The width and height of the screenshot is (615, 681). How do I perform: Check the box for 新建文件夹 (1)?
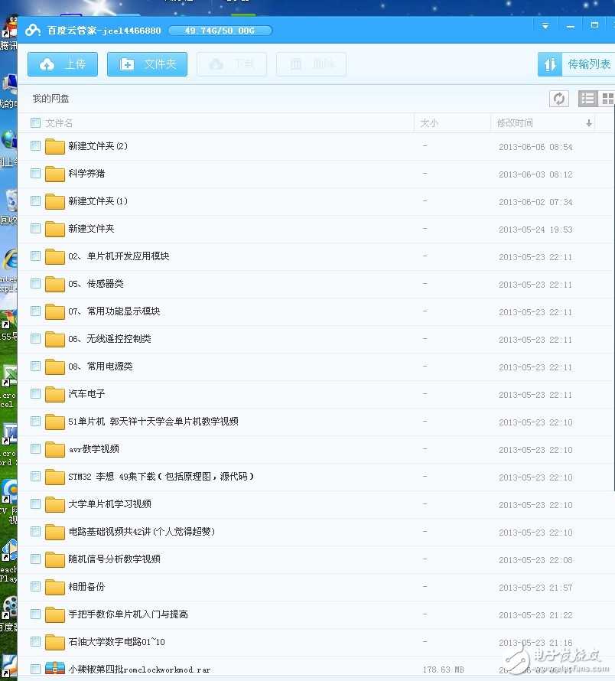(36, 200)
